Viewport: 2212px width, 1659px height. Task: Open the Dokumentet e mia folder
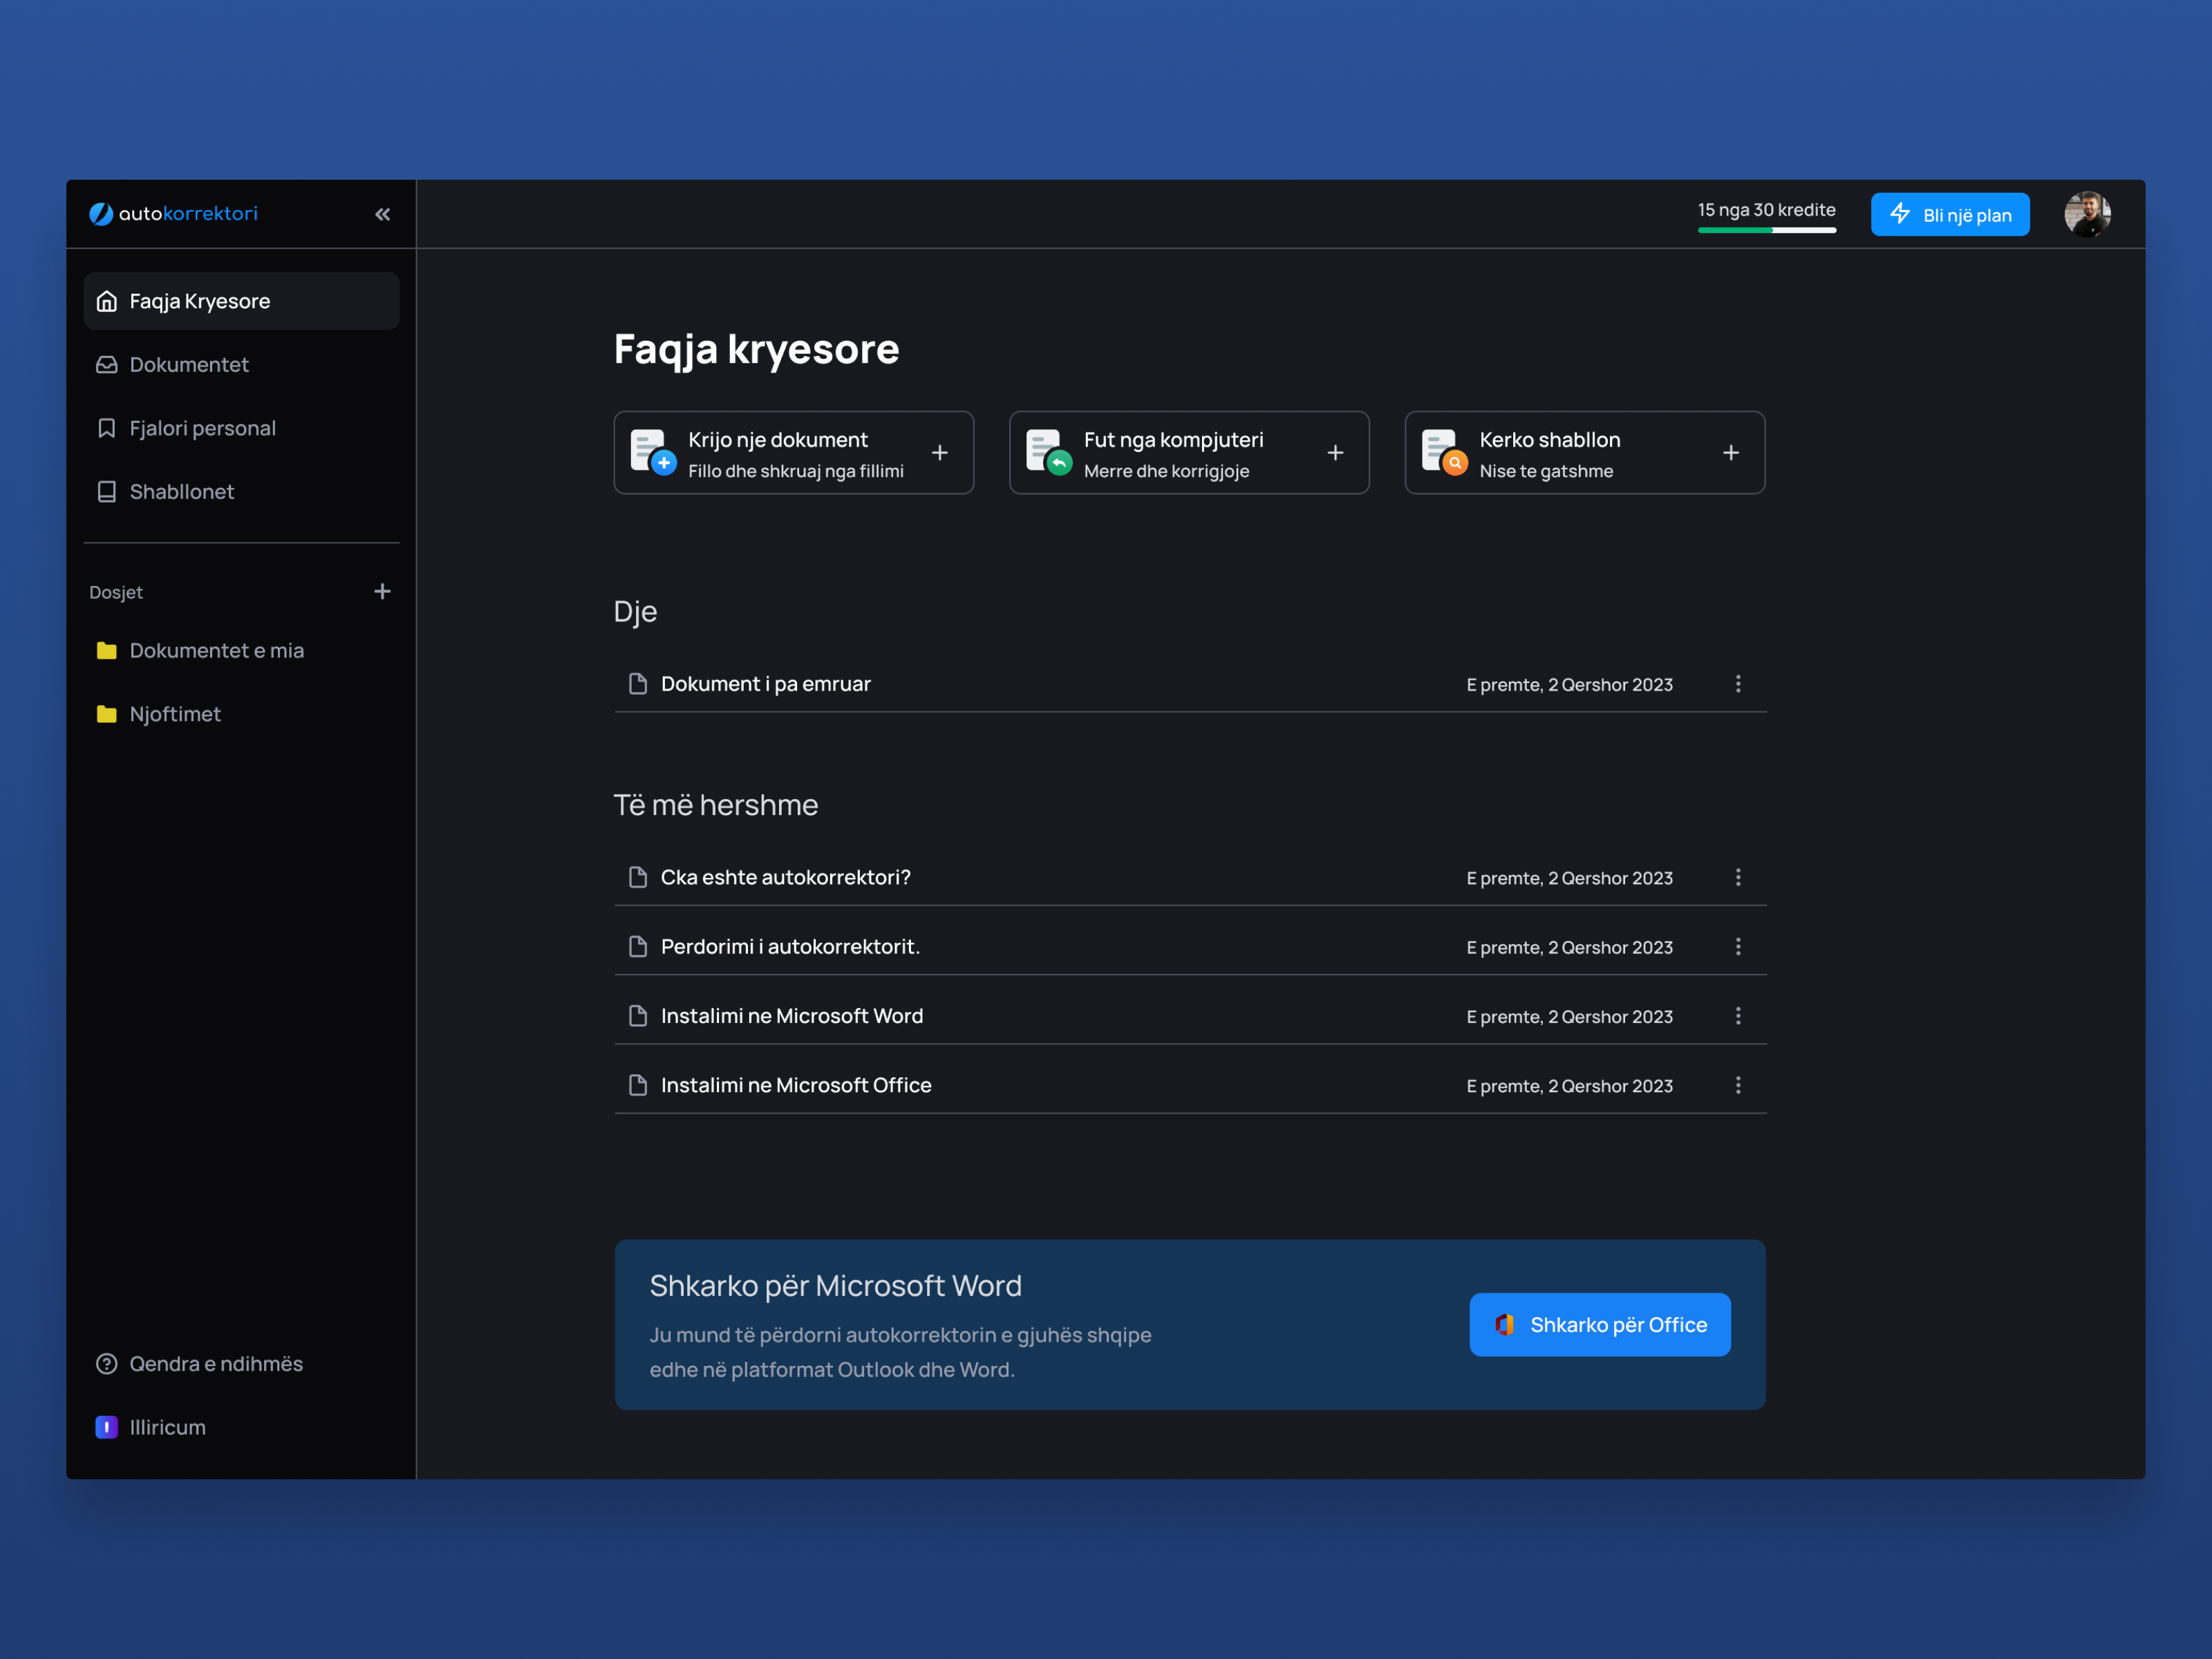[x=216, y=651]
